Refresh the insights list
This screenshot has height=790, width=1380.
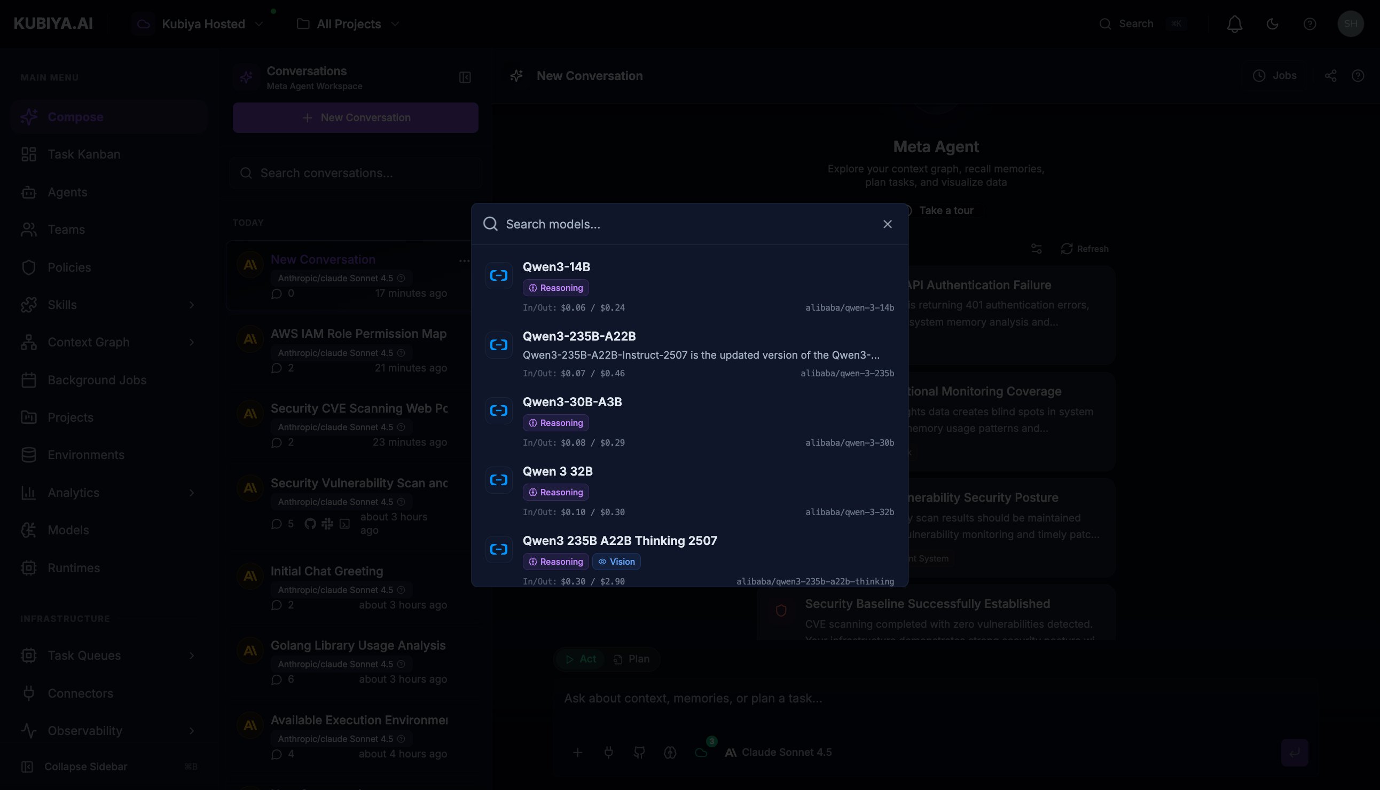coord(1084,249)
